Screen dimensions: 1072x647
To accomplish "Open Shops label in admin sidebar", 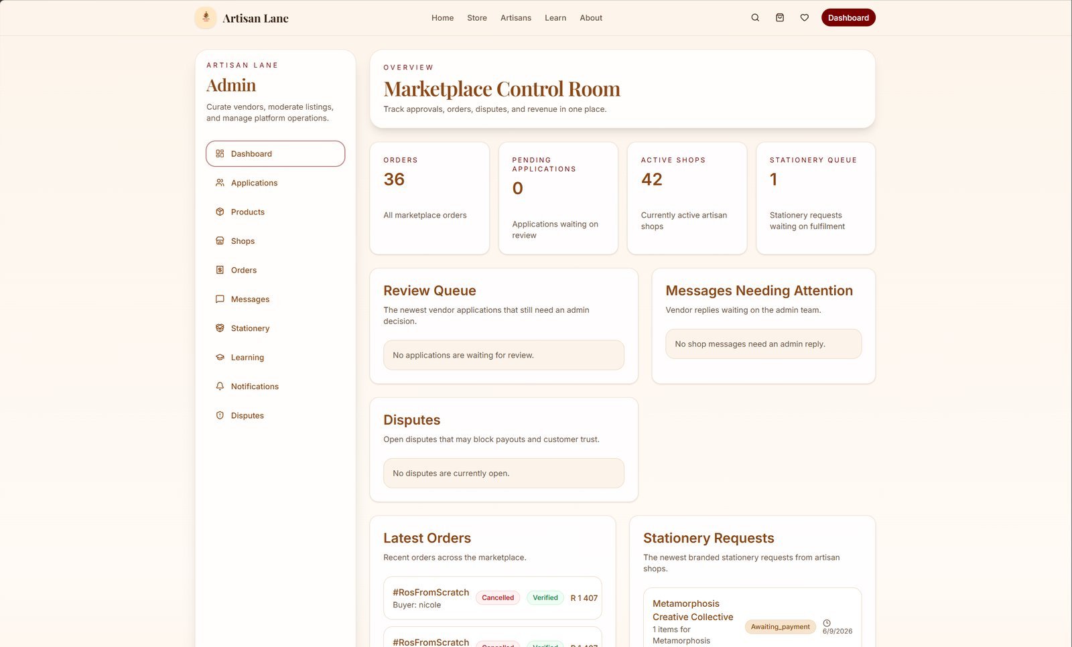I will (243, 241).
